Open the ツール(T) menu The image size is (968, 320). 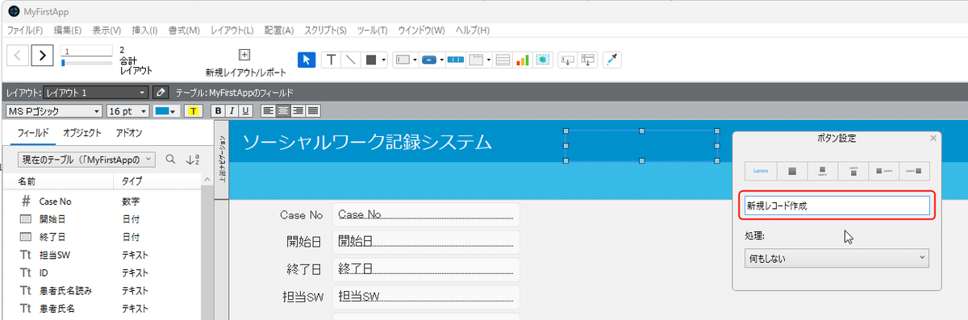(x=372, y=31)
